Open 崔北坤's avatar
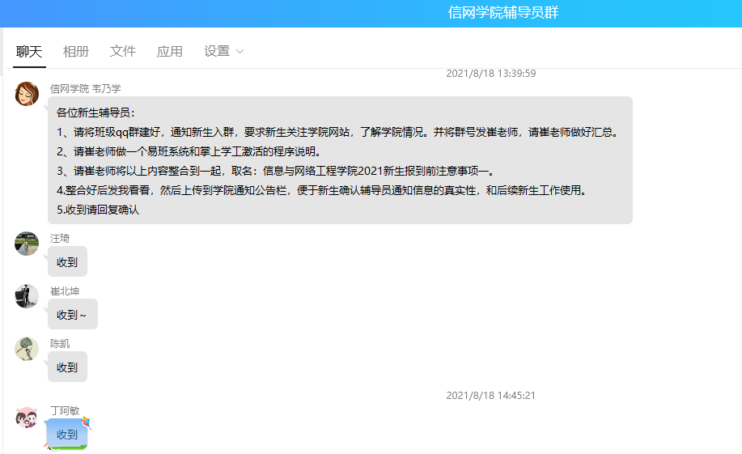 click(x=27, y=296)
